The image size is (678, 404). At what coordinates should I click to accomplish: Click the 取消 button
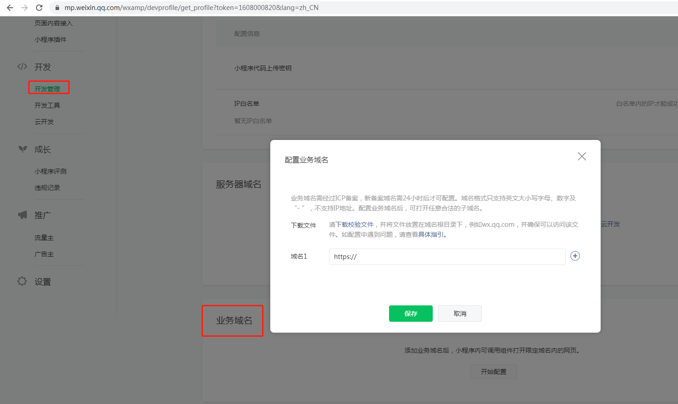460,314
